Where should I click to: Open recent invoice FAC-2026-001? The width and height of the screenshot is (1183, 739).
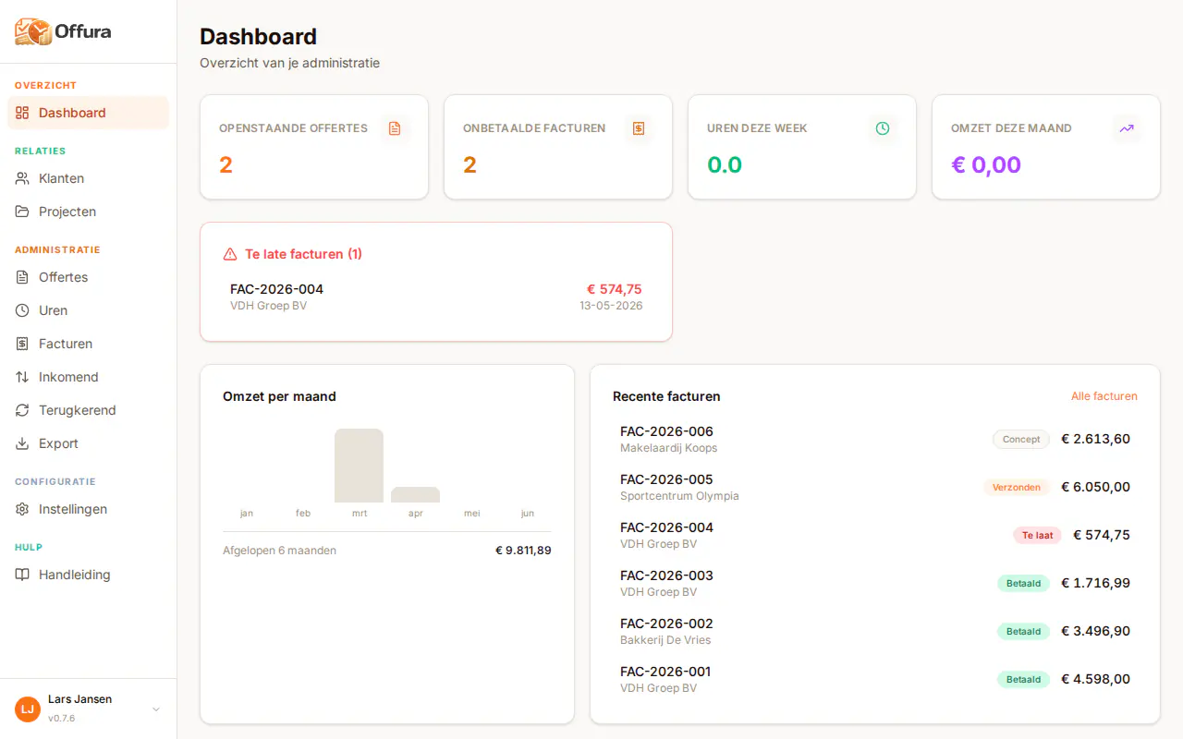pos(875,679)
